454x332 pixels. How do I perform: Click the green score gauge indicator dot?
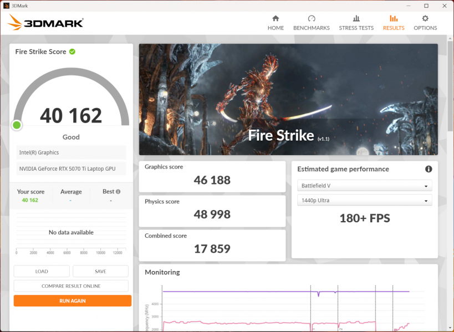pyautogui.click(x=17, y=125)
